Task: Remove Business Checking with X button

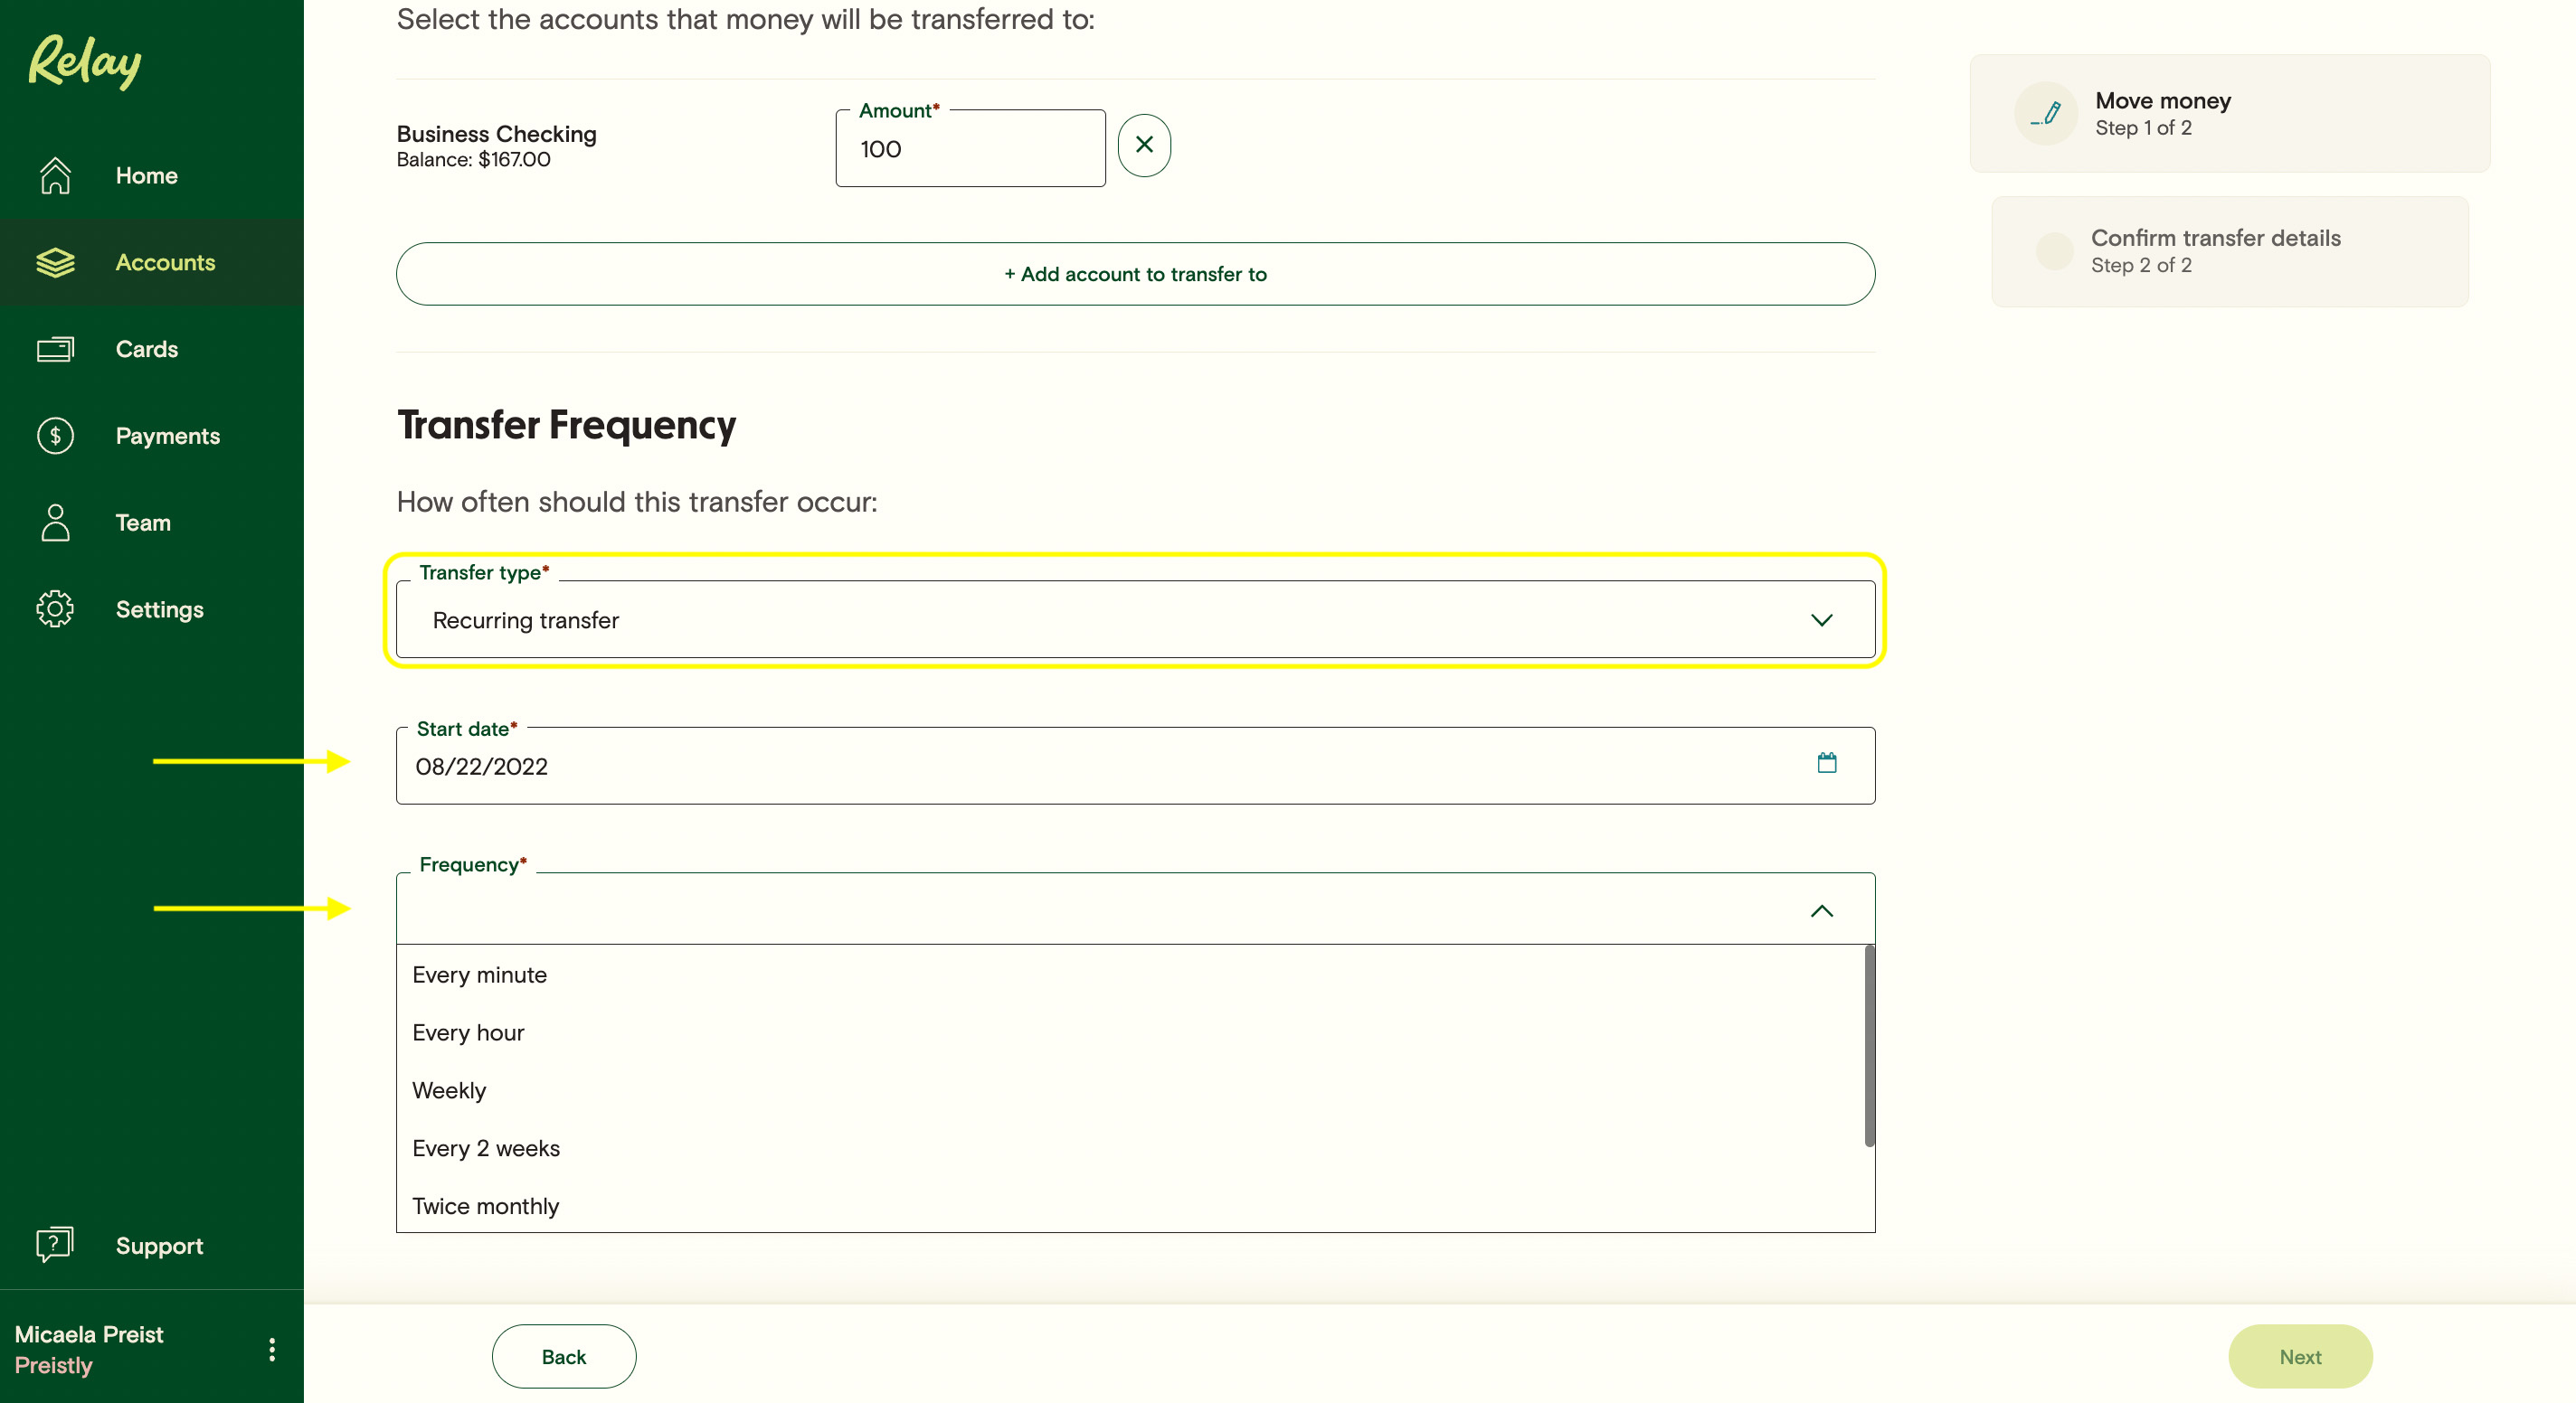Action: [x=1144, y=146]
